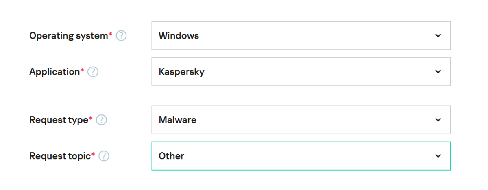Expand the Operating system dropdown chevron
488x190 pixels.
click(438, 36)
